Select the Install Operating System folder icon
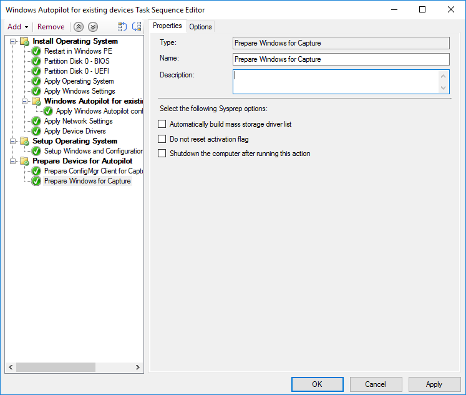 24,41
